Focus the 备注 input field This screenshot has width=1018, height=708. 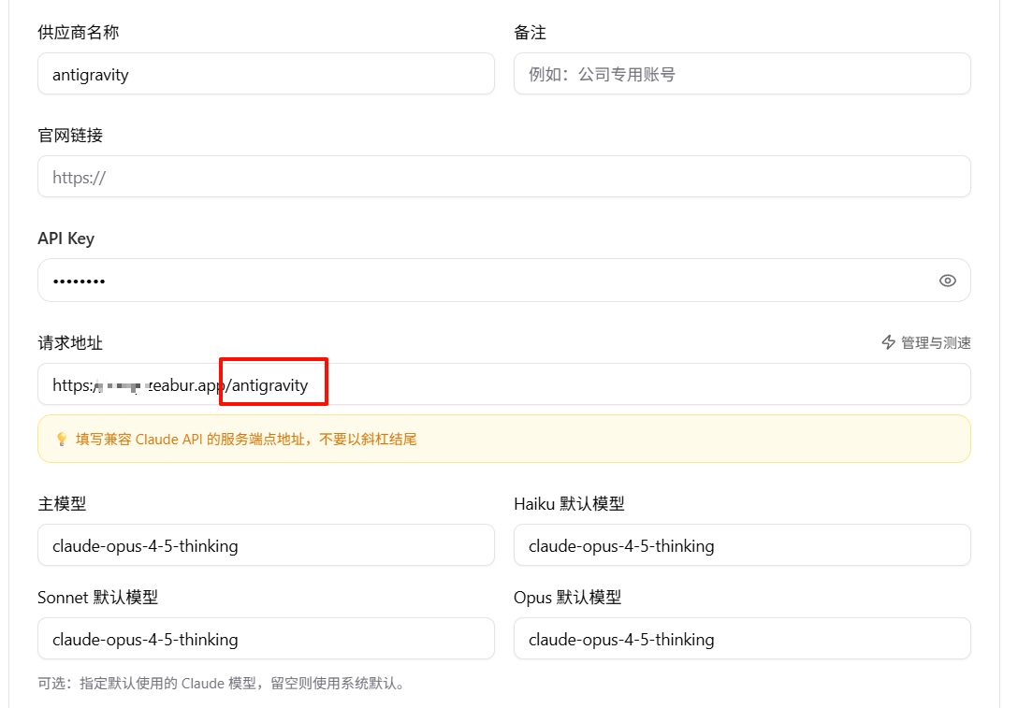(742, 74)
